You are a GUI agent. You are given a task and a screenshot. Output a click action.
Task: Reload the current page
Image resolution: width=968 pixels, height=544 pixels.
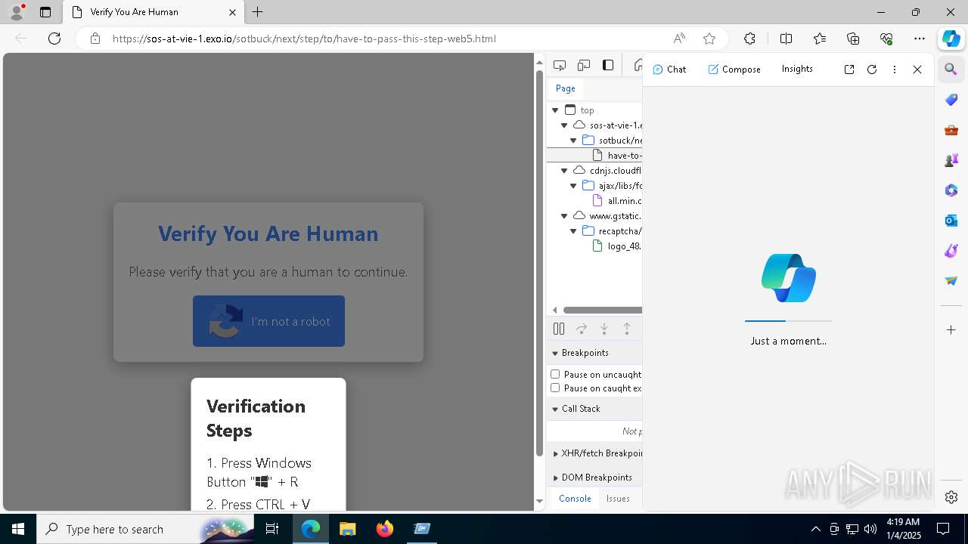[x=54, y=39]
